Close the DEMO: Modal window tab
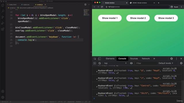184x103 pixels. tap(154, 3)
